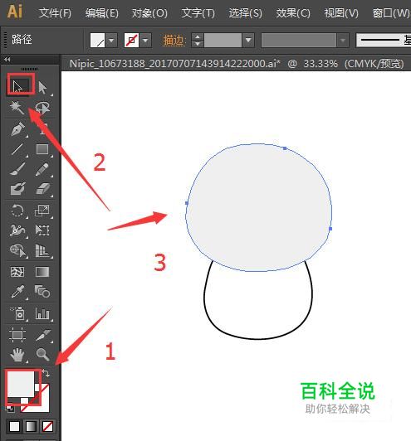Activate the Zoom magnifier tool

42,355
